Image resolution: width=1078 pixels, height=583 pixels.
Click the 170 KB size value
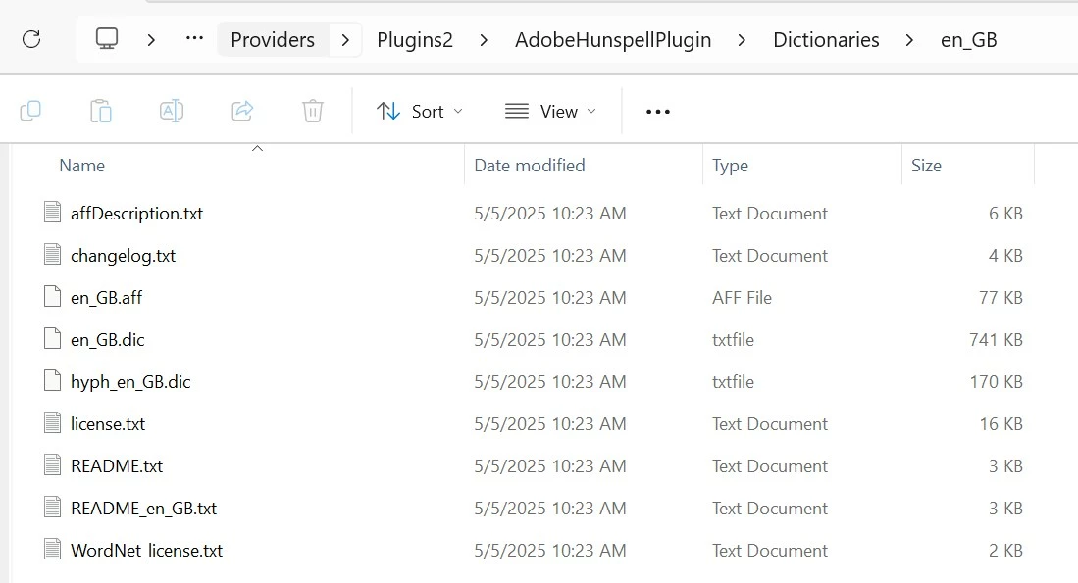[x=996, y=382]
